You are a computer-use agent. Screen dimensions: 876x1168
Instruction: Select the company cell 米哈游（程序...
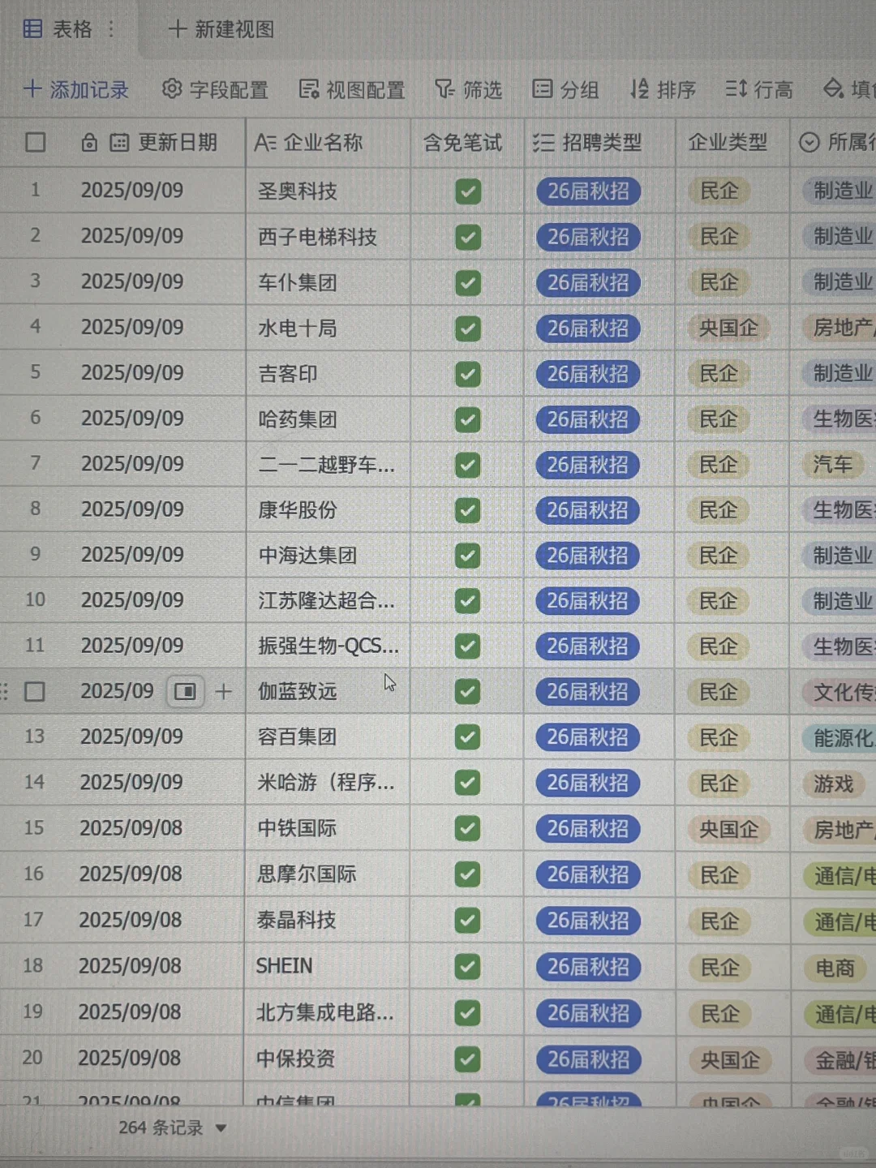(x=327, y=783)
